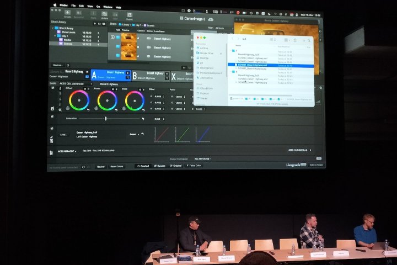Image resolution: width=397 pixels, height=265 pixels.
Task: Open the ACES CDL Advanced look dropdown
Action: point(76,83)
